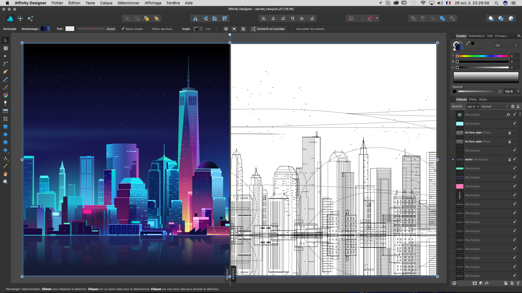Viewport: 522px width, 293px height.
Task: Toggle Rayon simple checkbox
Action: (x=123, y=29)
